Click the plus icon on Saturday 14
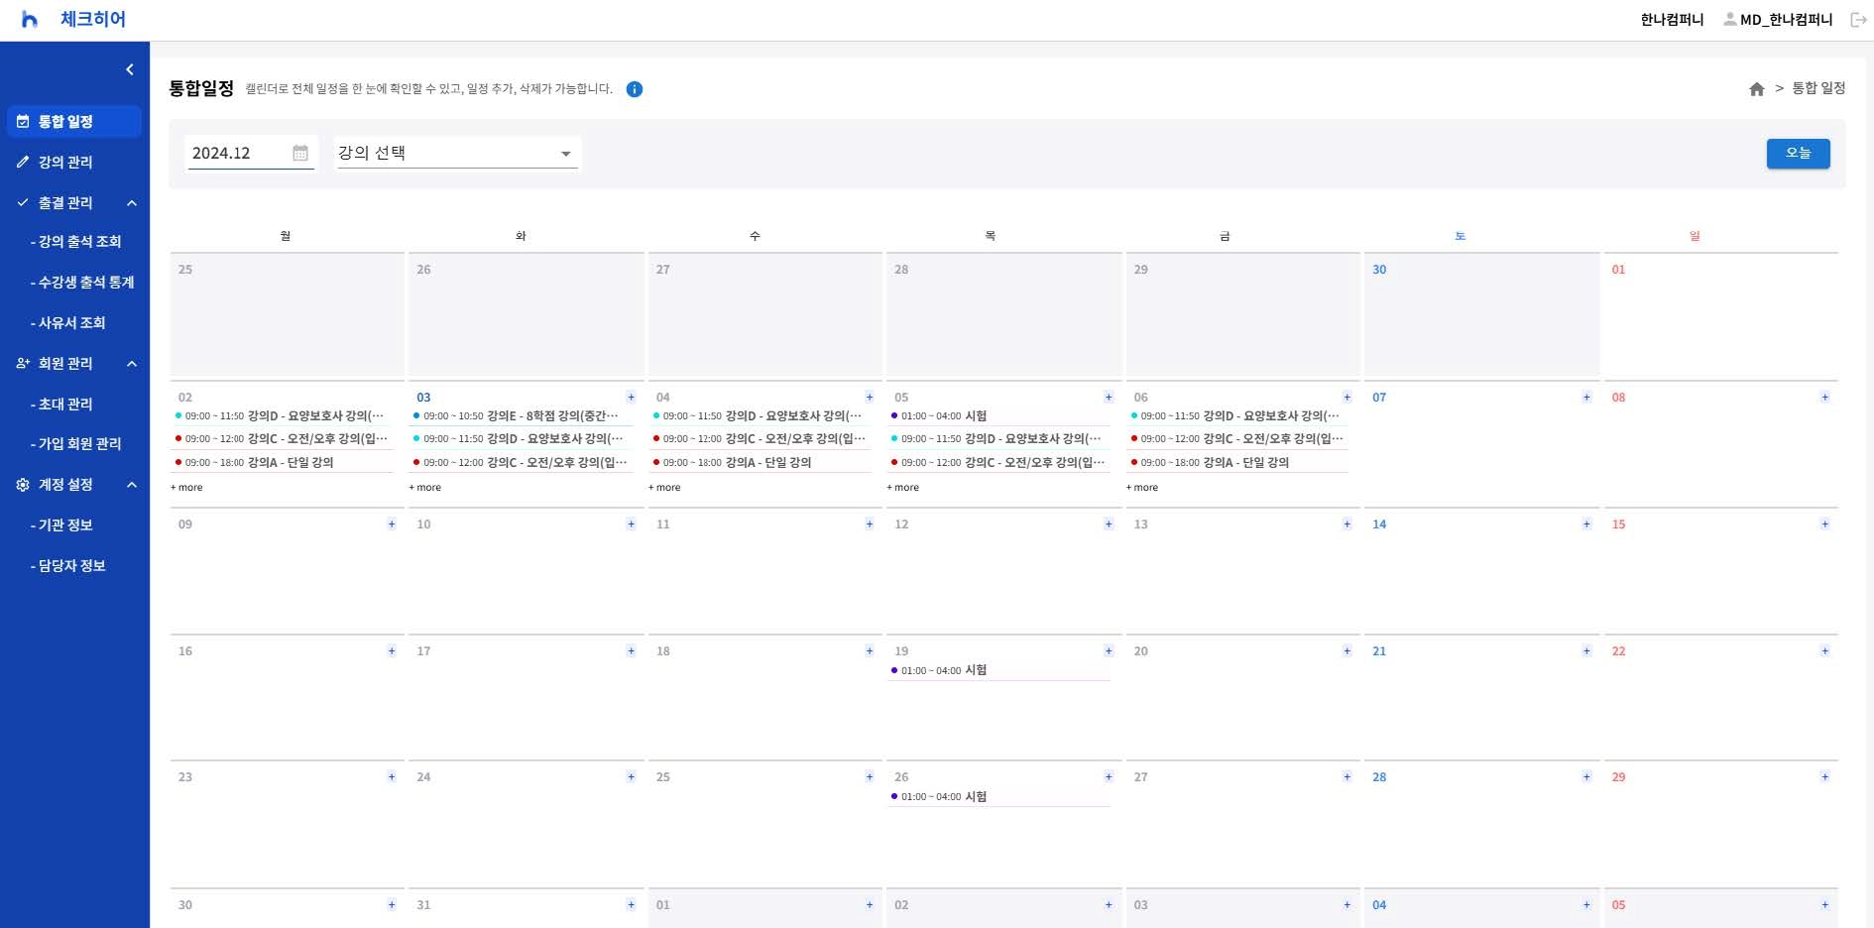Viewport: 1874px width, 928px height. point(1586,524)
